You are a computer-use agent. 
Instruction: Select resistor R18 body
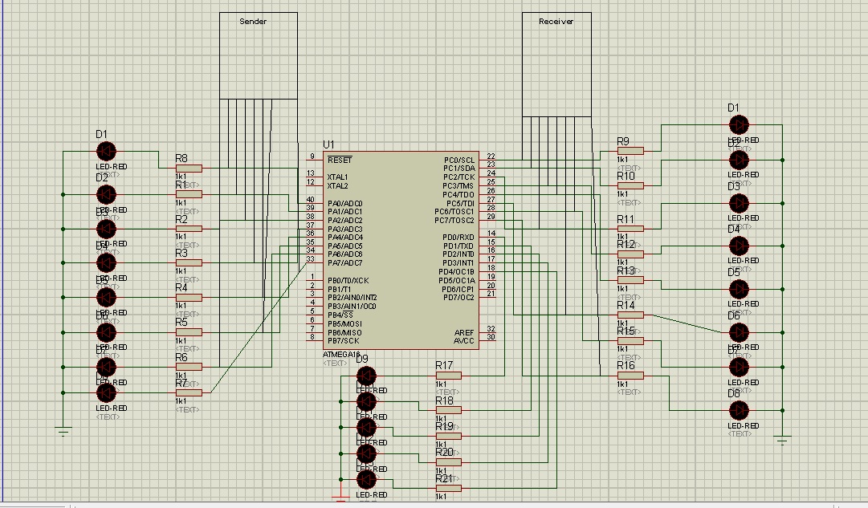[448, 410]
